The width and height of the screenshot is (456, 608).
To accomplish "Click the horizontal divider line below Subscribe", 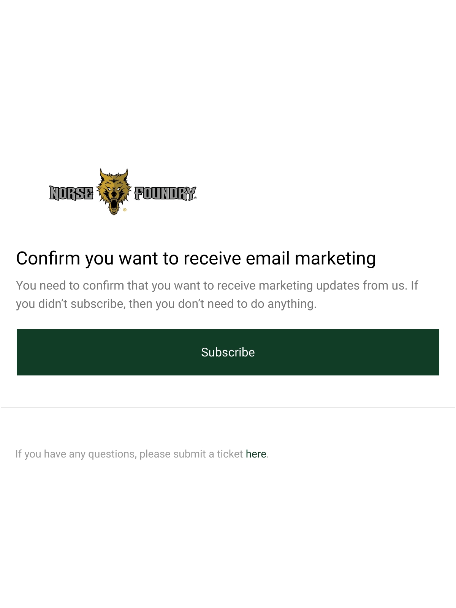I will pos(228,408).
